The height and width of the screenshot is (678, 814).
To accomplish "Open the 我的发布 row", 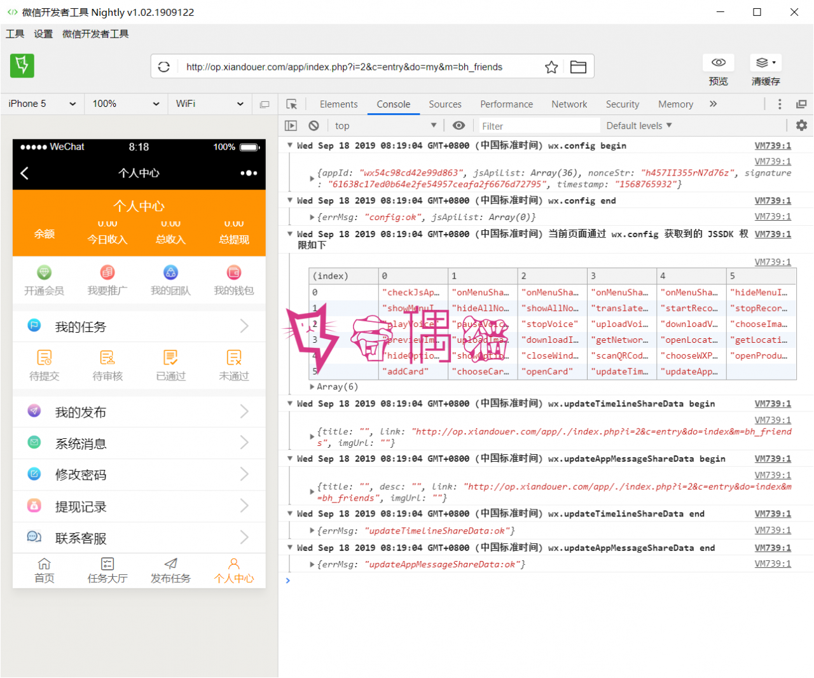I will click(139, 412).
